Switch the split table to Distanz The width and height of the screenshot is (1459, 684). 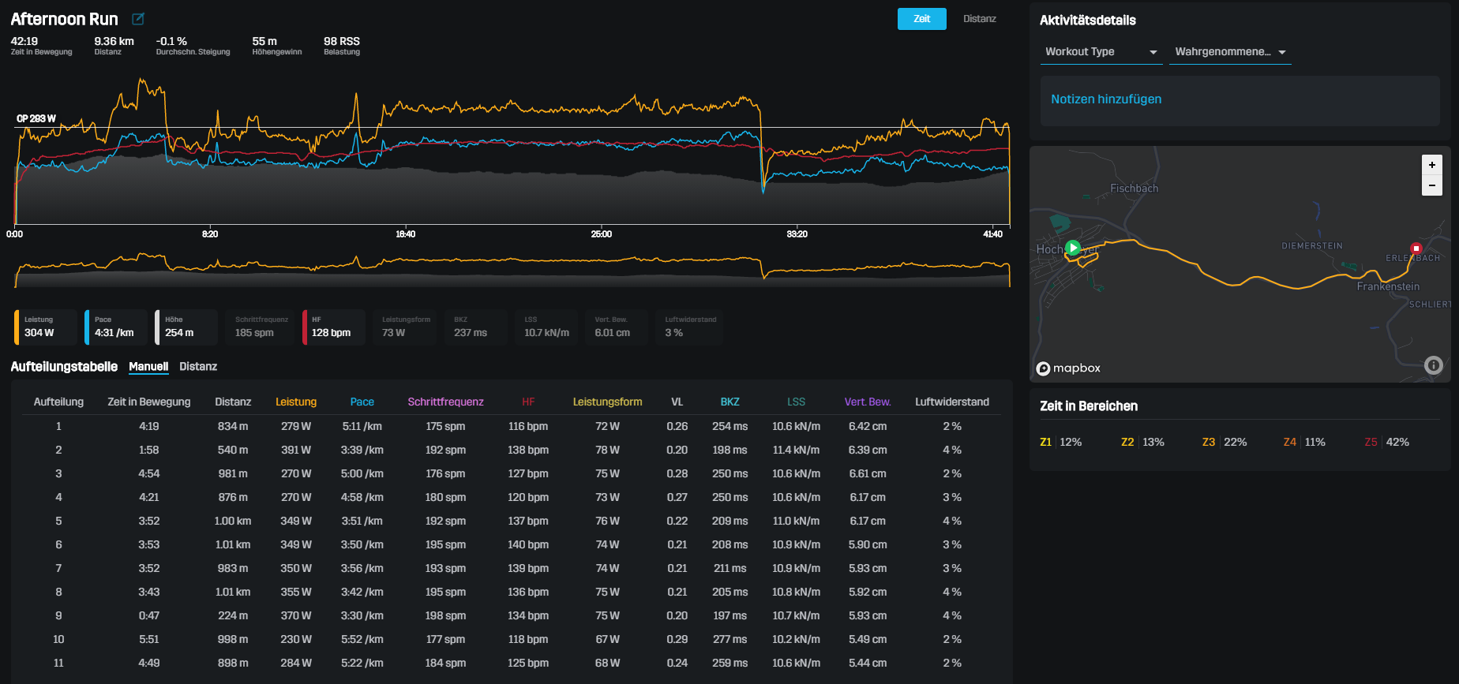(x=198, y=367)
